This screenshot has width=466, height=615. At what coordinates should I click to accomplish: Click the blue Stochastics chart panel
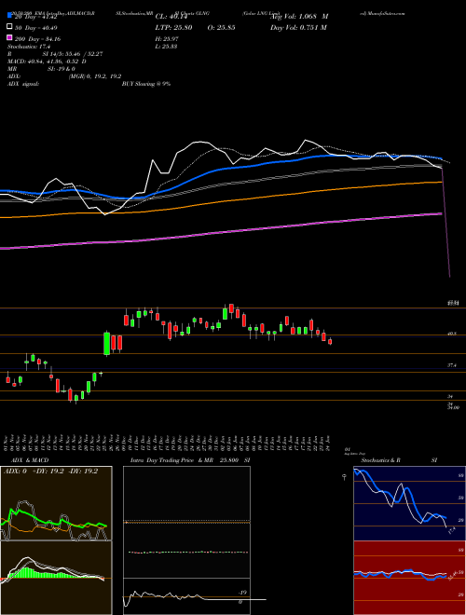point(409,503)
